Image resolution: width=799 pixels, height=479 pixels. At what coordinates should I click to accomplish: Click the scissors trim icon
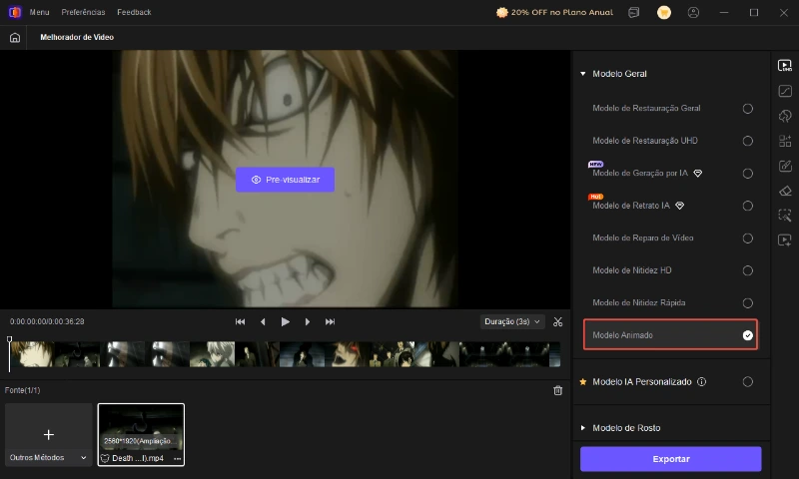(558, 321)
